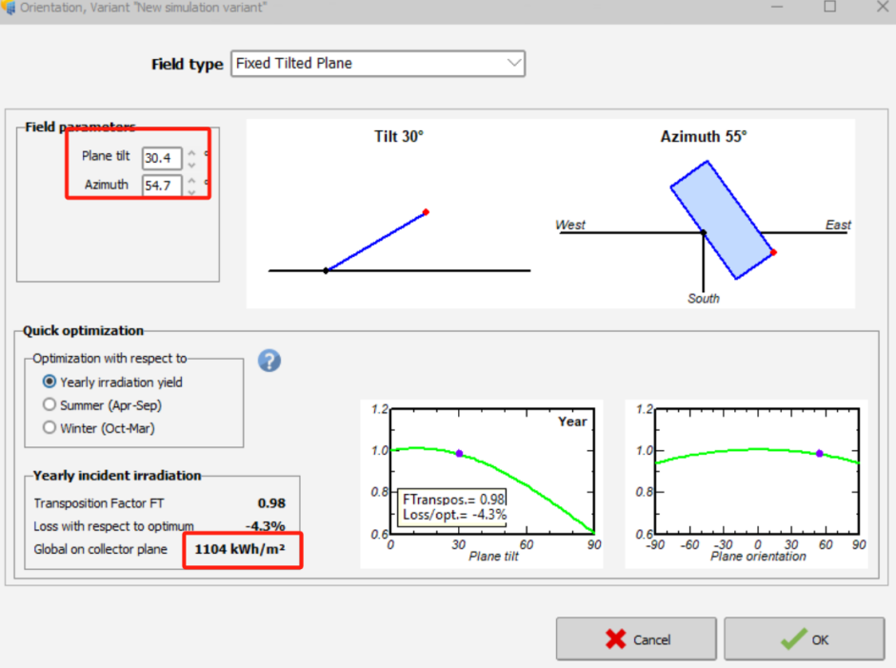The height and width of the screenshot is (668, 896).
Task: Click red handle on azimuth diagram
Action: click(x=773, y=252)
